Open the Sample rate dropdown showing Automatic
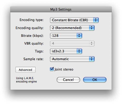Screen dimensions: 122x104 coord(72,59)
